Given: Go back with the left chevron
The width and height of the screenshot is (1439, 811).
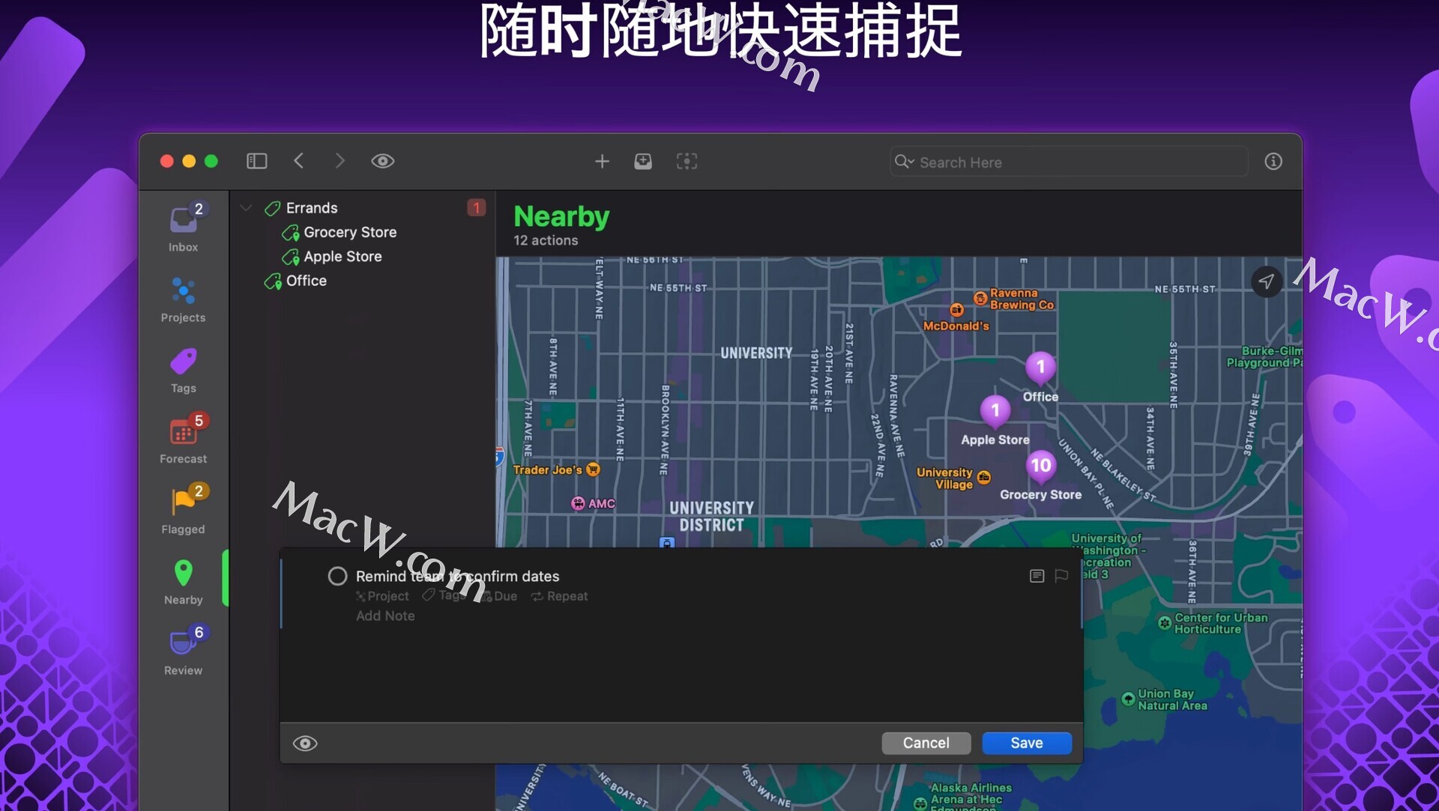Looking at the screenshot, I should click(x=299, y=161).
